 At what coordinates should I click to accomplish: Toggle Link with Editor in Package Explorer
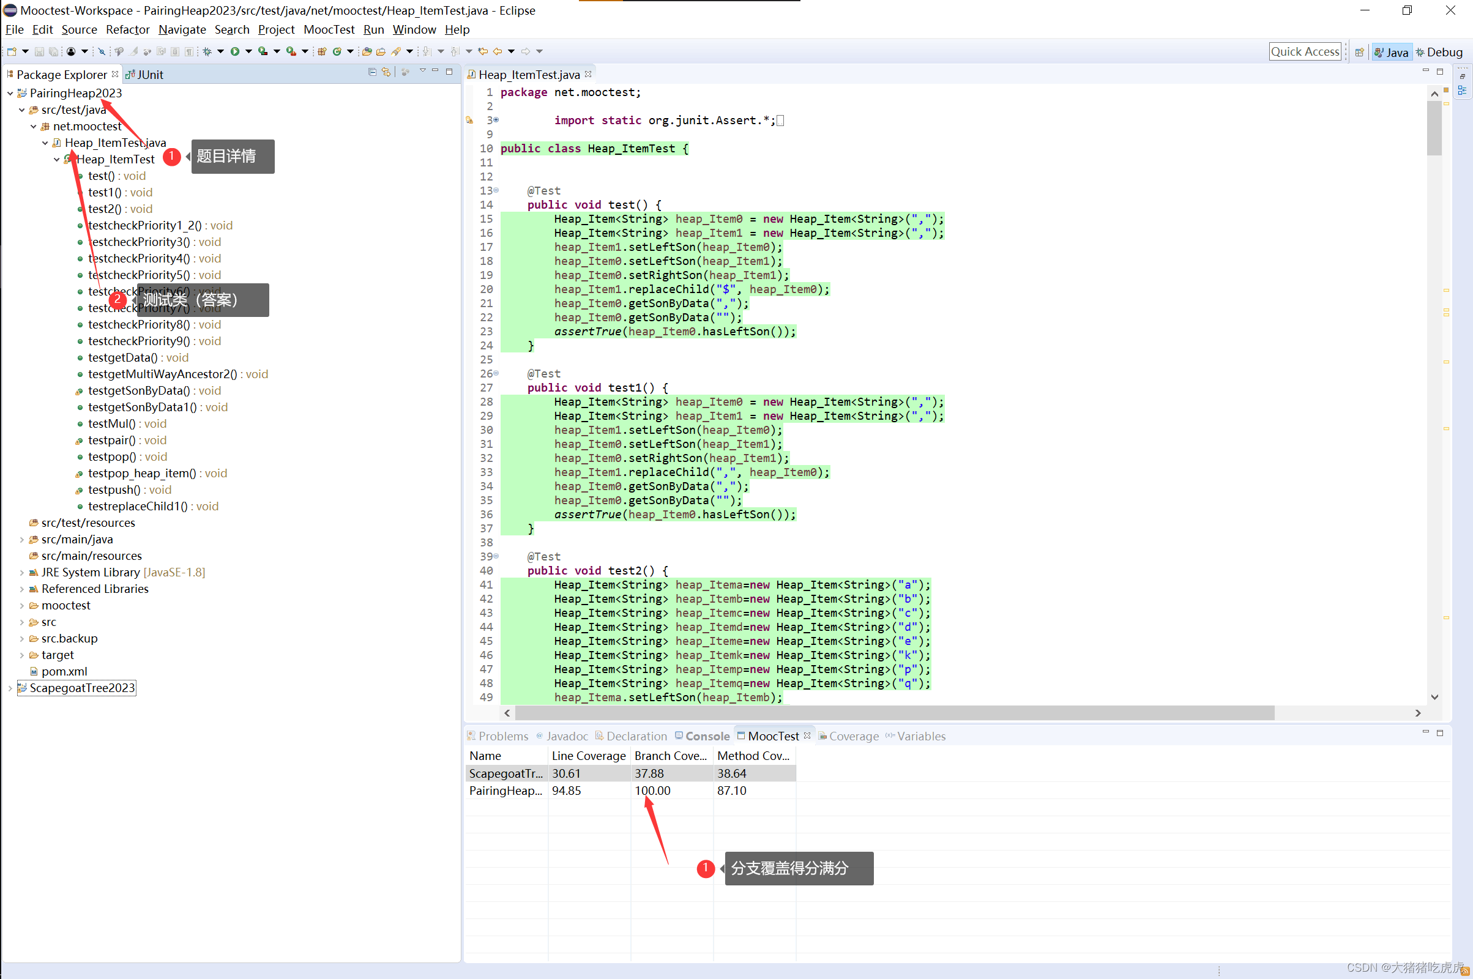click(387, 72)
